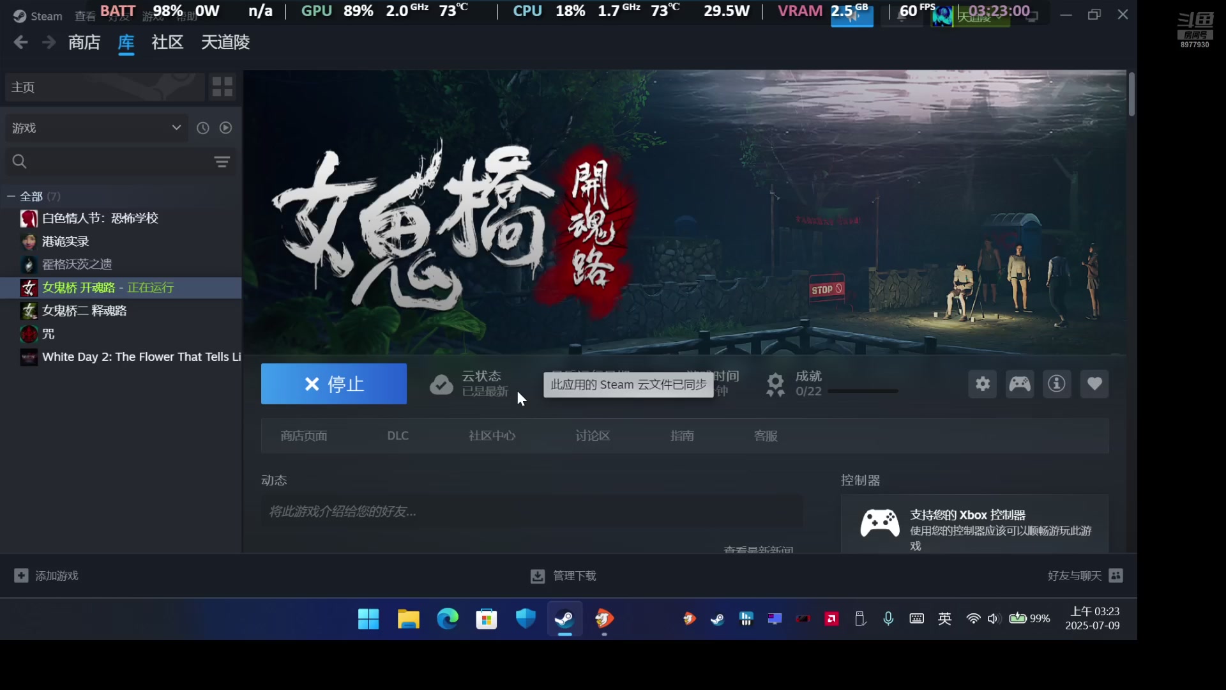Viewport: 1226px width, 690px height.
Task: Select 女鬼桥 开魂路 running game
Action: tap(121, 287)
